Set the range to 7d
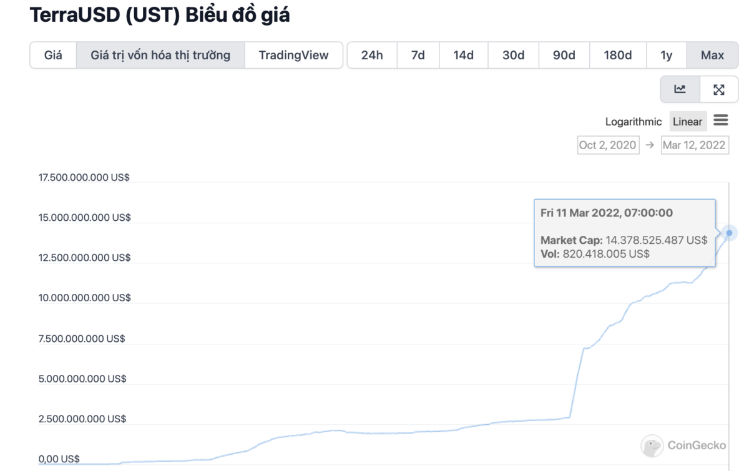 pos(418,55)
